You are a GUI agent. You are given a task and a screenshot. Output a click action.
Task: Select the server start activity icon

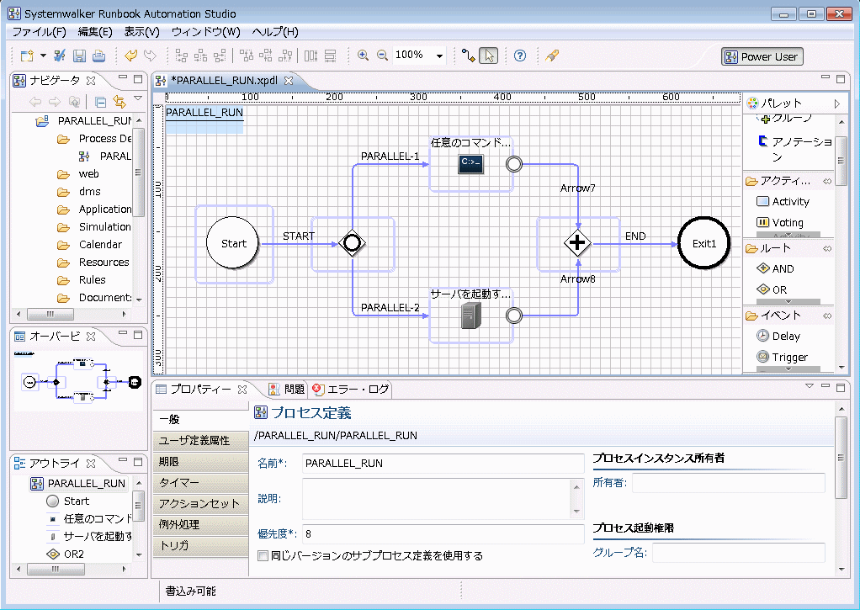click(x=471, y=316)
